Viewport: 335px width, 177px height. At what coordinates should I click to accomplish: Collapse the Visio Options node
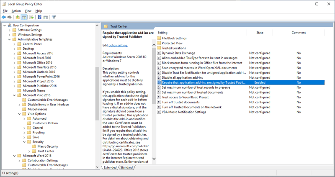click(x=19, y=114)
